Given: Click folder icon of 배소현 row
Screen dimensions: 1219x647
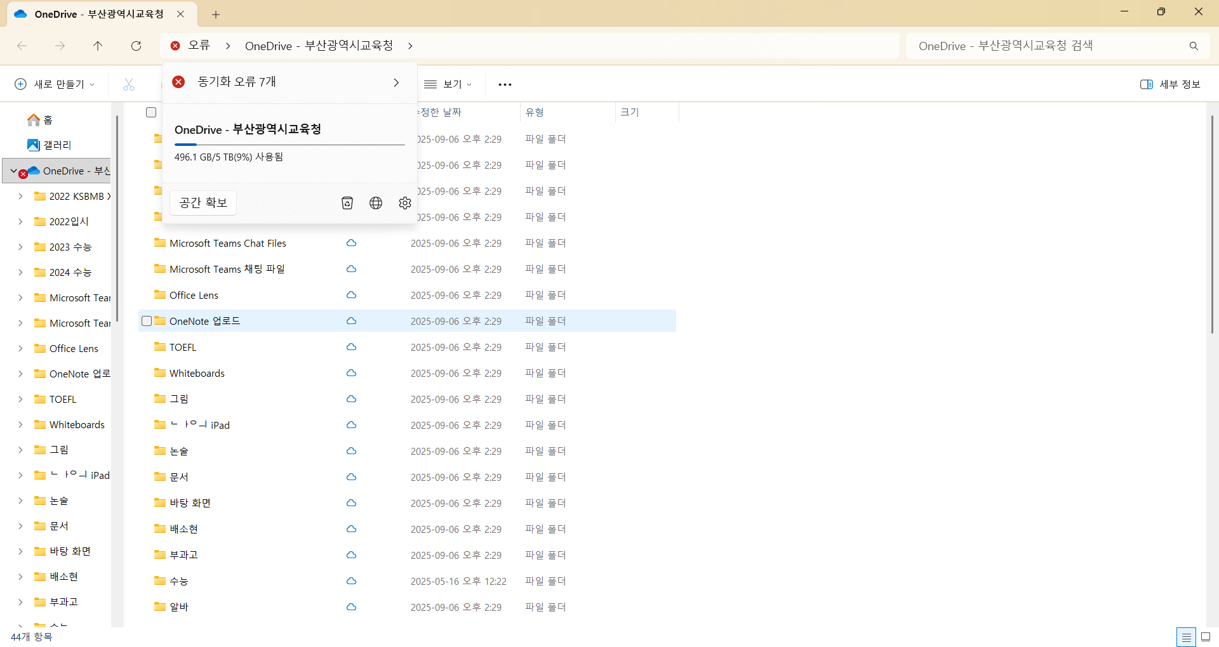Looking at the screenshot, I should point(160,528).
